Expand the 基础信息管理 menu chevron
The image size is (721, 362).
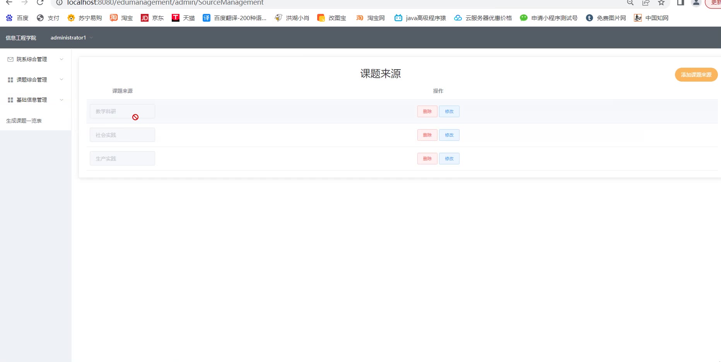pyautogui.click(x=62, y=100)
